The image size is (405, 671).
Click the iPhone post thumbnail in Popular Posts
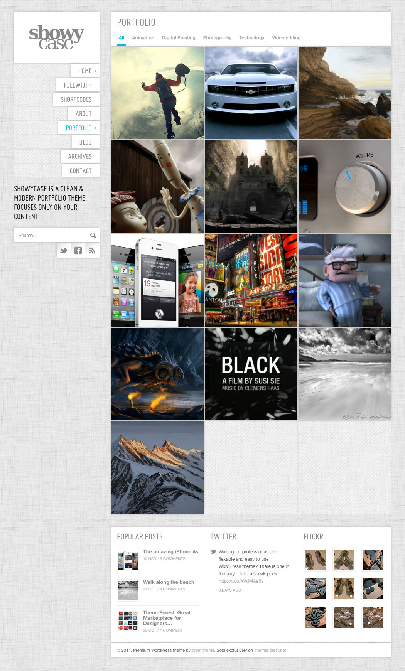(x=128, y=560)
